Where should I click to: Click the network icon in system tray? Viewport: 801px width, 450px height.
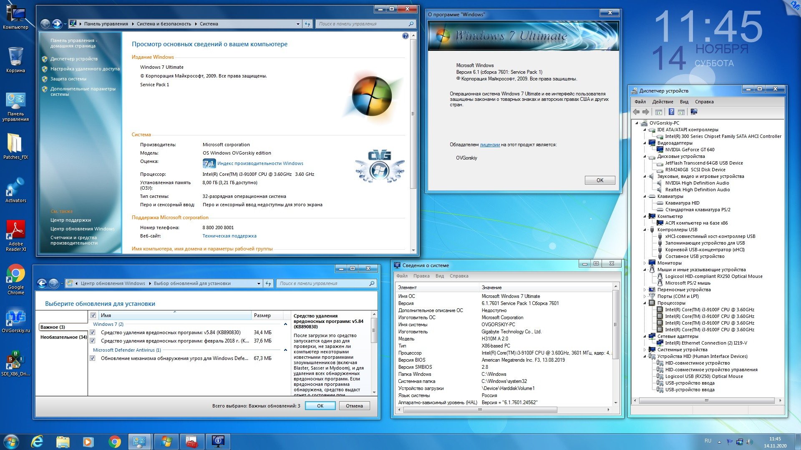[740, 442]
